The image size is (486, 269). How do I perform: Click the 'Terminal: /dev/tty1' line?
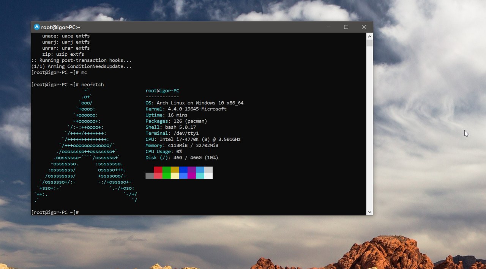[x=172, y=133]
